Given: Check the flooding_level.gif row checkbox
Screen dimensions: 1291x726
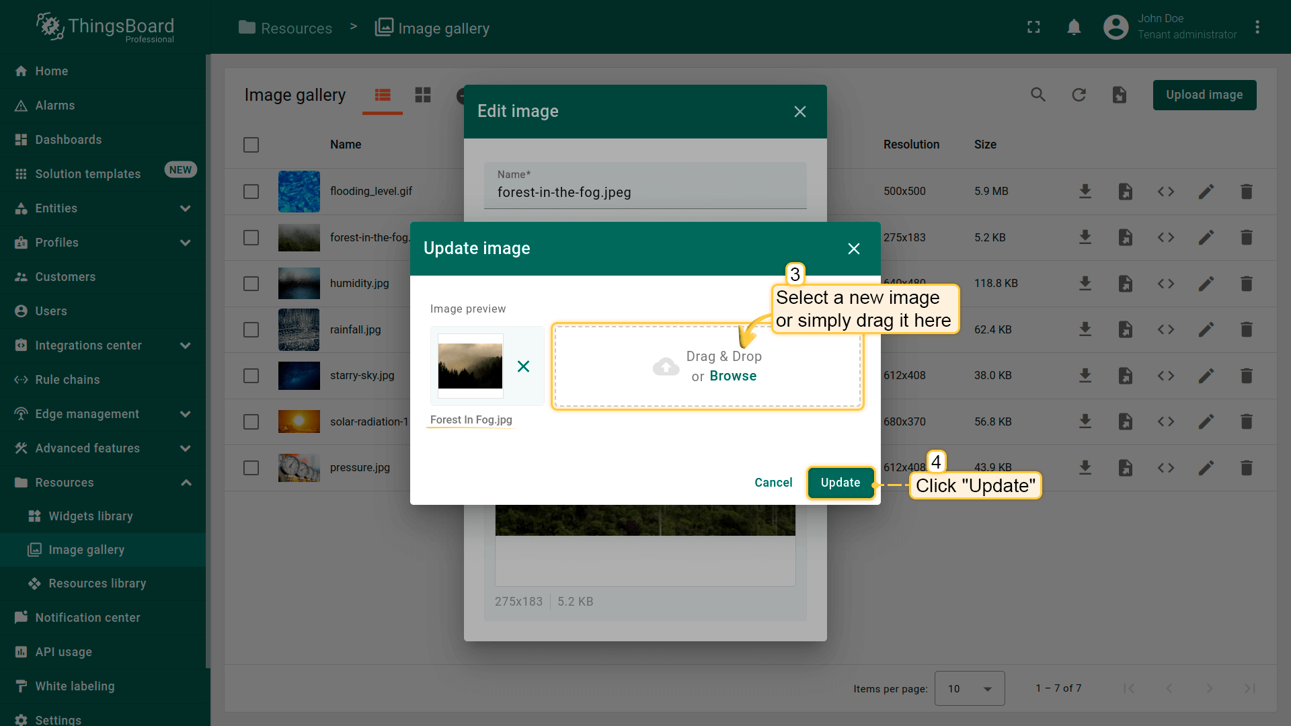Looking at the screenshot, I should [x=251, y=192].
